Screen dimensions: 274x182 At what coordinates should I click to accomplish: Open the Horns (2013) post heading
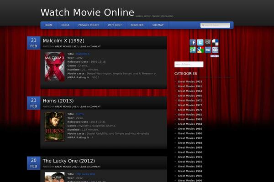click(x=58, y=101)
